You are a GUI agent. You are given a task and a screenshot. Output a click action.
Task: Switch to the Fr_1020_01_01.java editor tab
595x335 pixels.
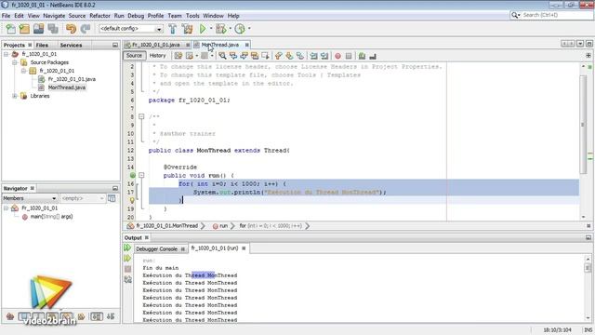point(155,45)
